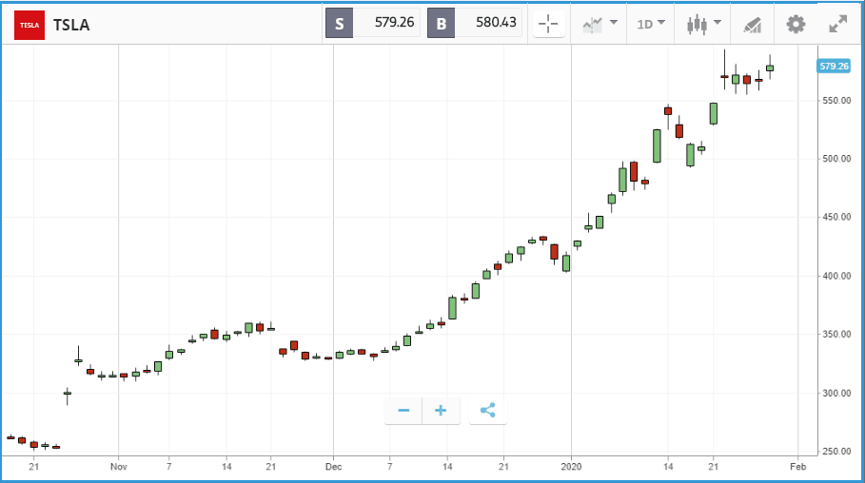Select the candlestick chart type icon
The height and width of the screenshot is (483, 865).
coord(697,25)
